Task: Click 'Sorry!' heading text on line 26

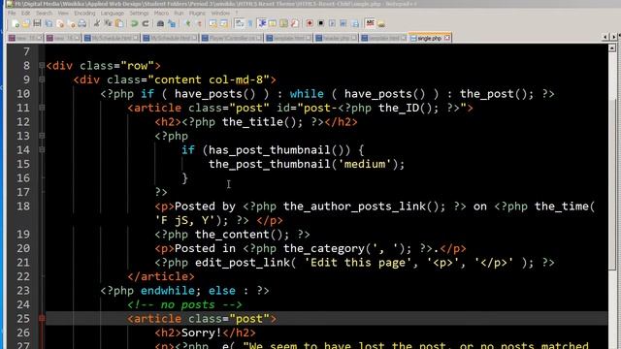Action: (x=202, y=333)
